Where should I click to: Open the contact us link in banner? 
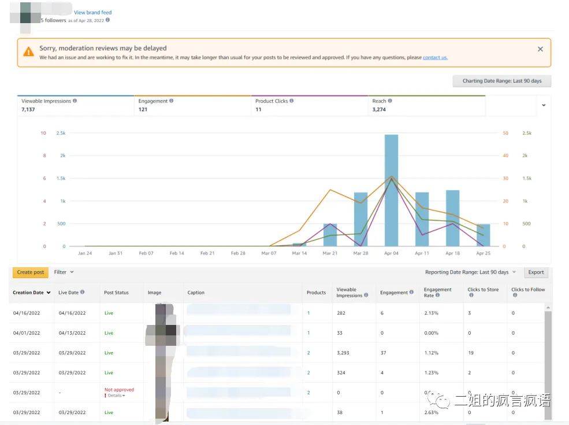click(x=435, y=57)
